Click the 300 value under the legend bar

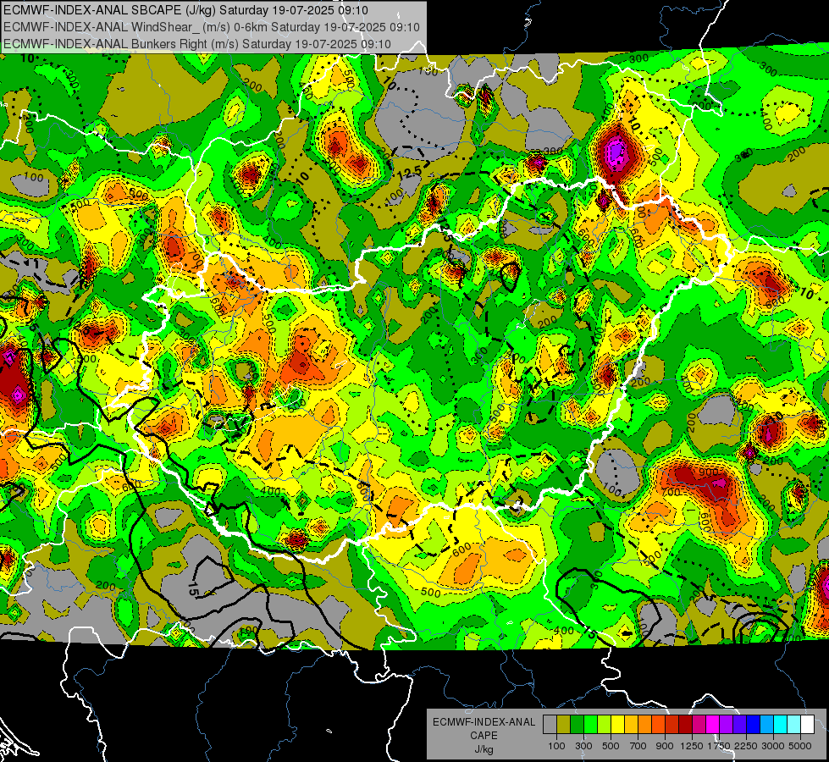(x=583, y=746)
